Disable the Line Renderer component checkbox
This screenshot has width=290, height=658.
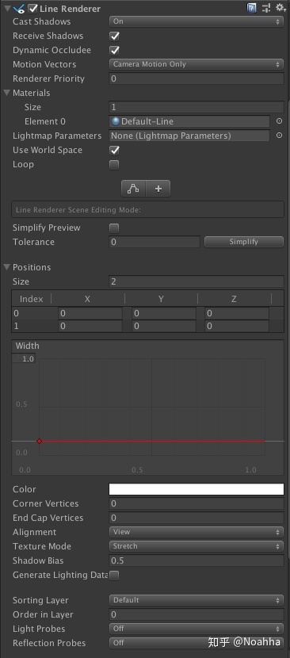point(32,9)
